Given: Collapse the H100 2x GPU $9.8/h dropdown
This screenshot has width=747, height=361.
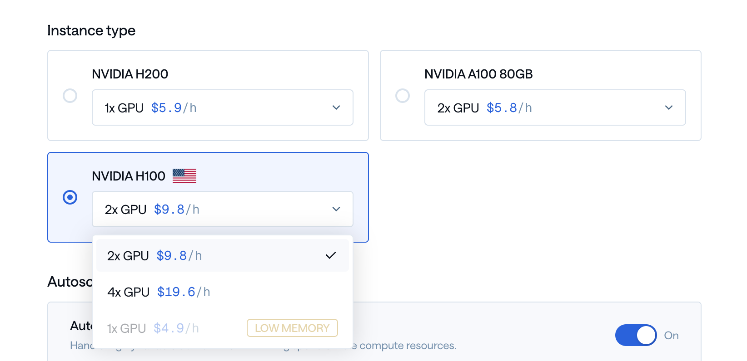Looking at the screenshot, I should click(x=223, y=209).
